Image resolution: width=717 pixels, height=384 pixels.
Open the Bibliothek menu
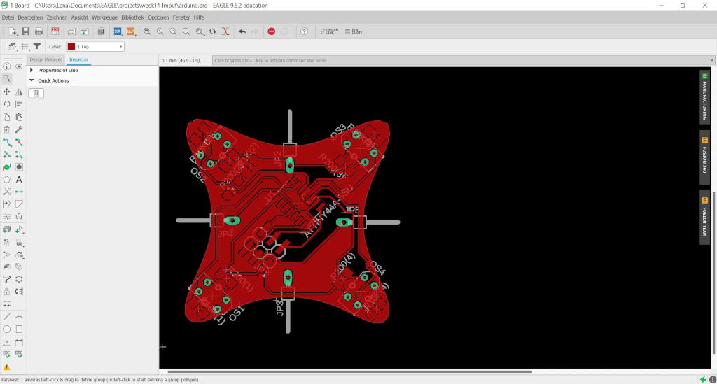click(x=132, y=17)
